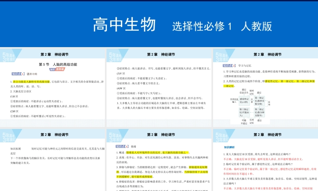Select the line mentioning 失读症
The width and height of the screenshot is (318, 191).
(x=142, y=78)
